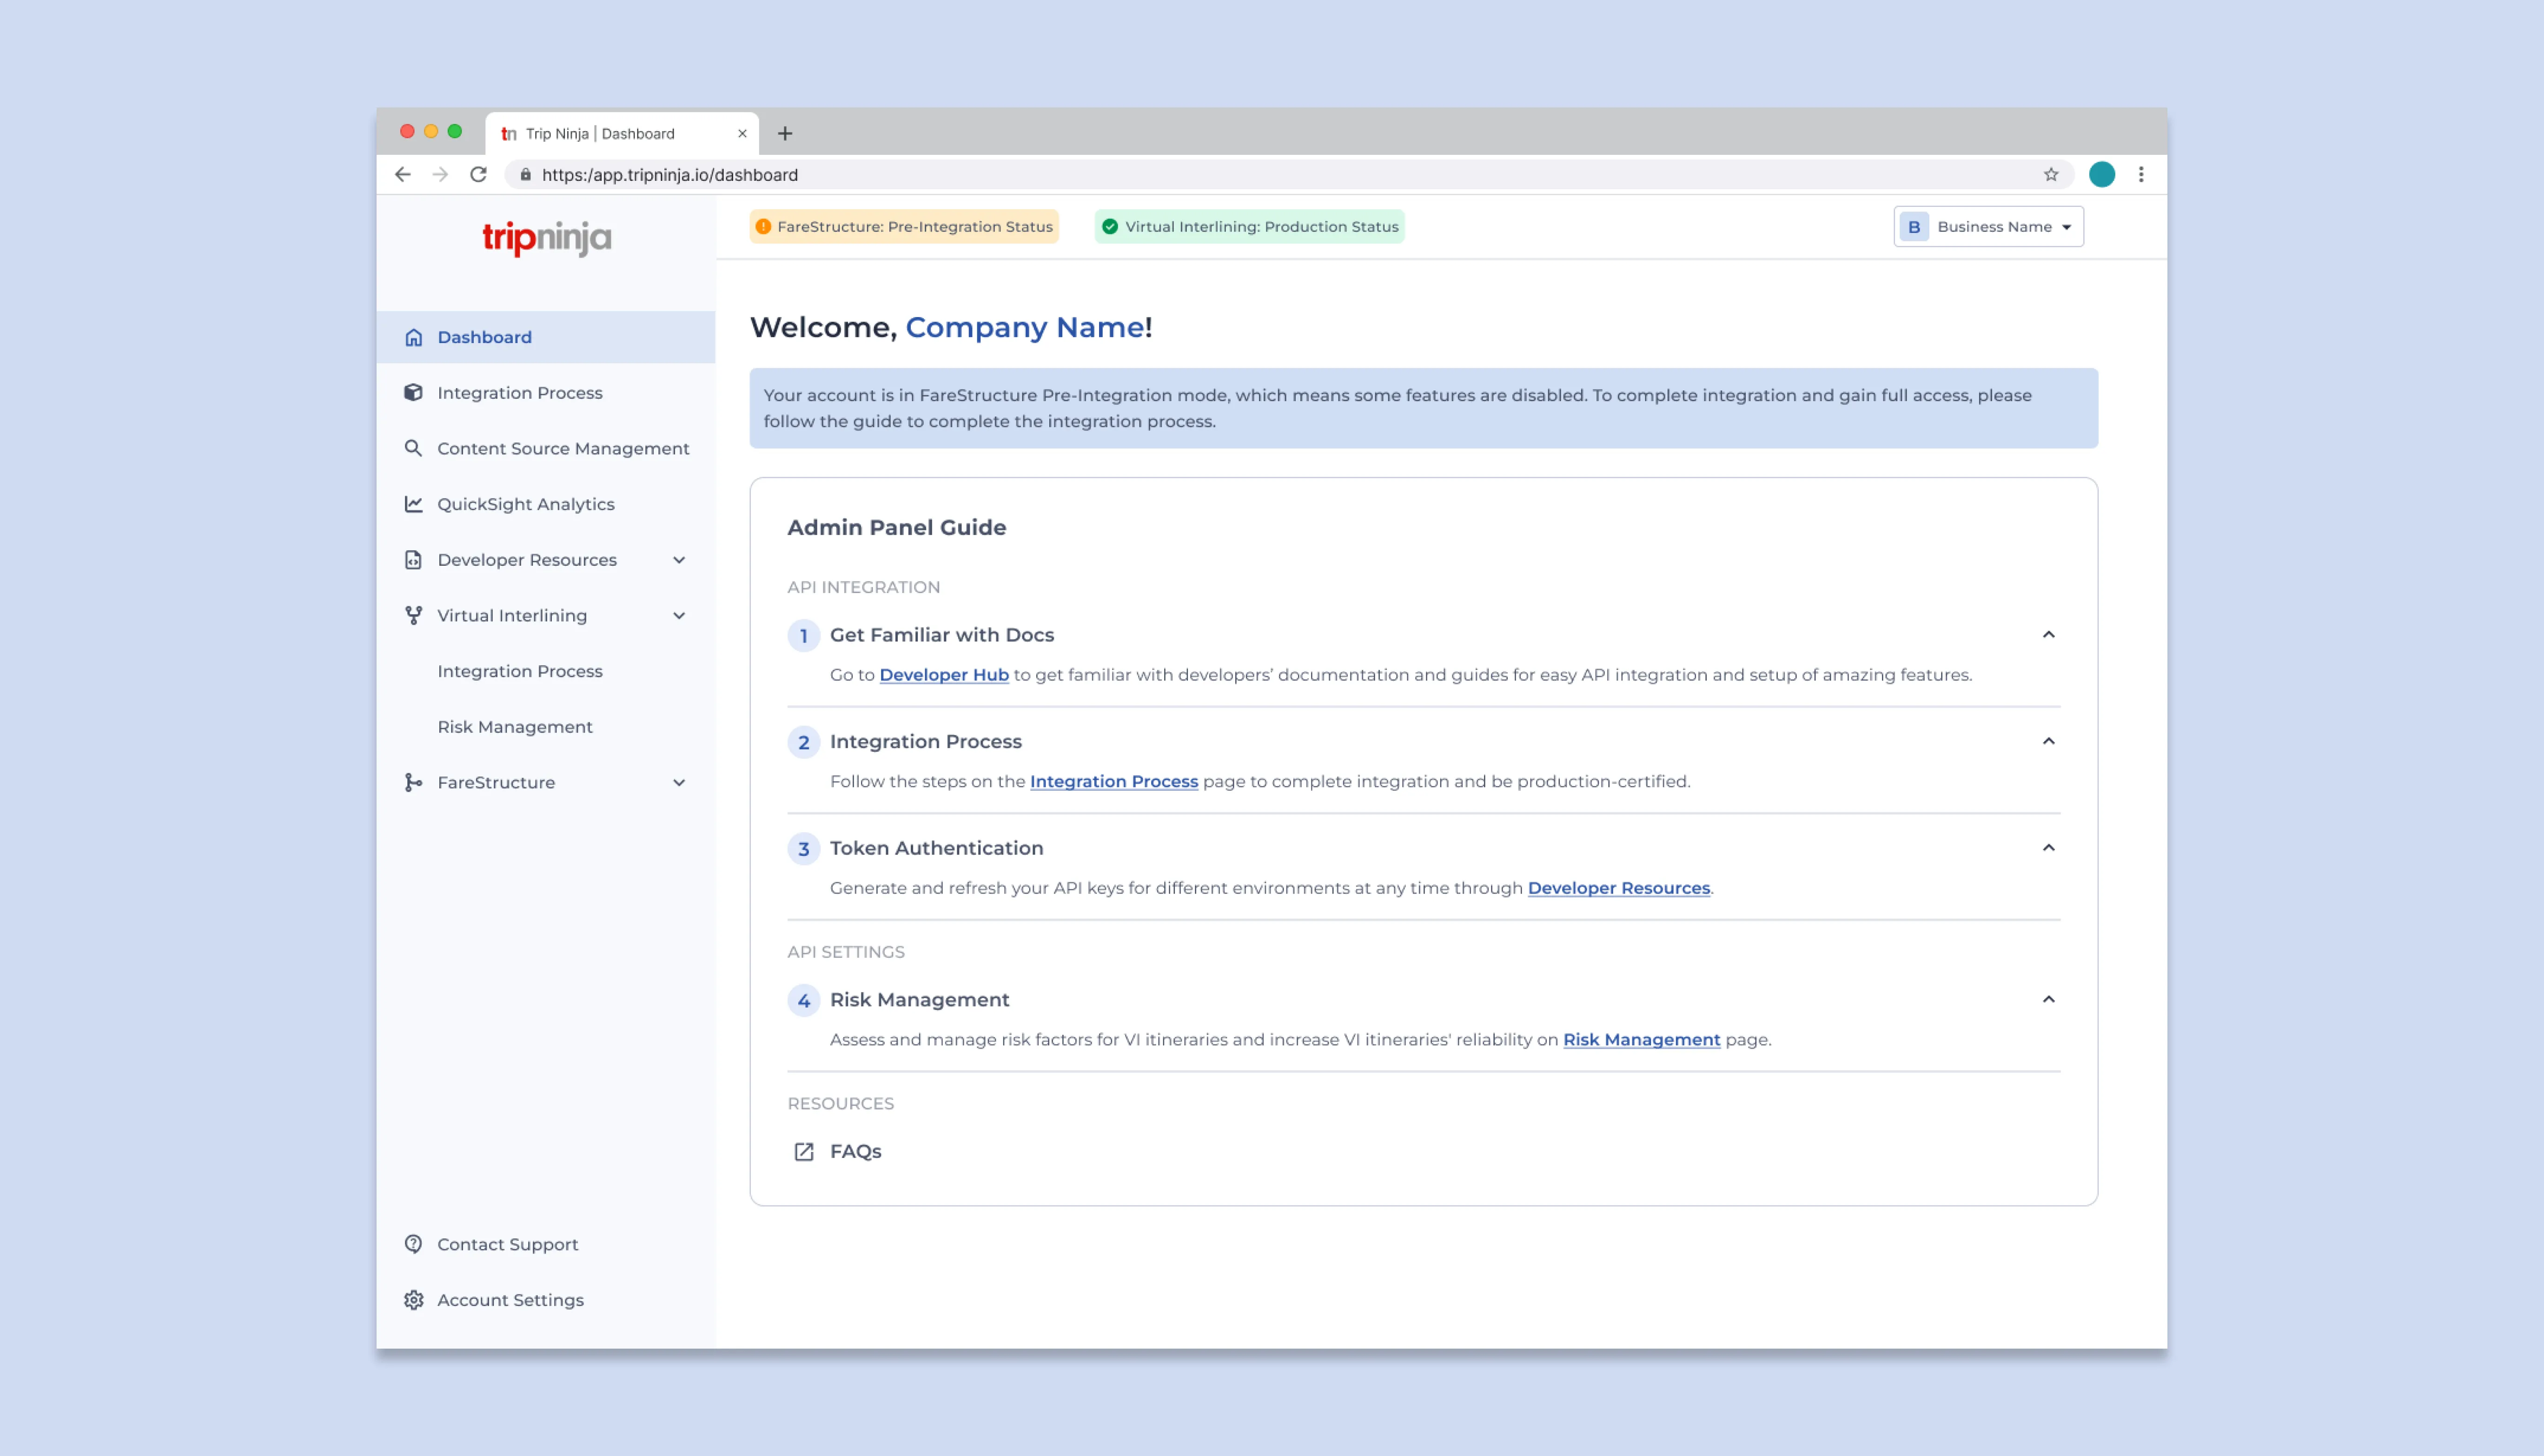Toggle the FareStructure sidebar submenu chevron
The width and height of the screenshot is (2544, 1456).
[x=679, y=783]
